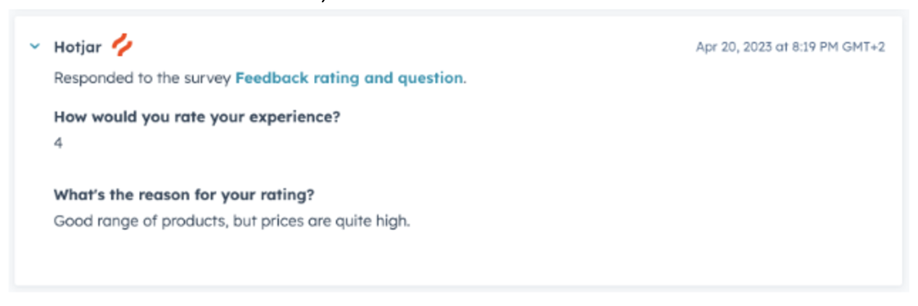Select the rating value 4
The width and height of the screenshot is (918, 306).
pos(58,144)
